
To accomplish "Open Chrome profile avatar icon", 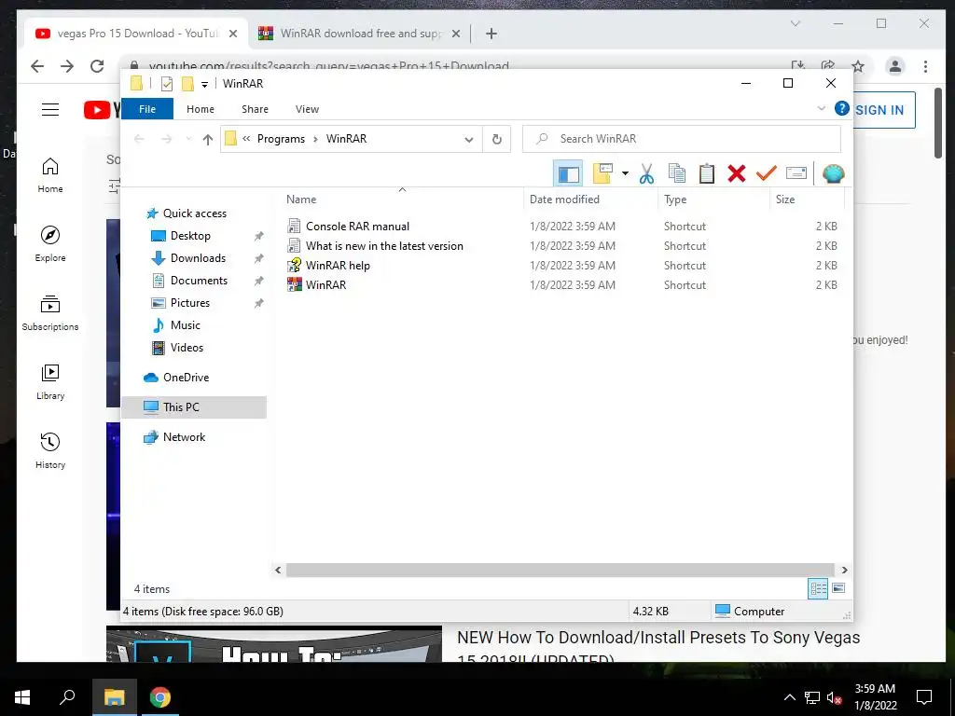I will click(x=895, y=66).
